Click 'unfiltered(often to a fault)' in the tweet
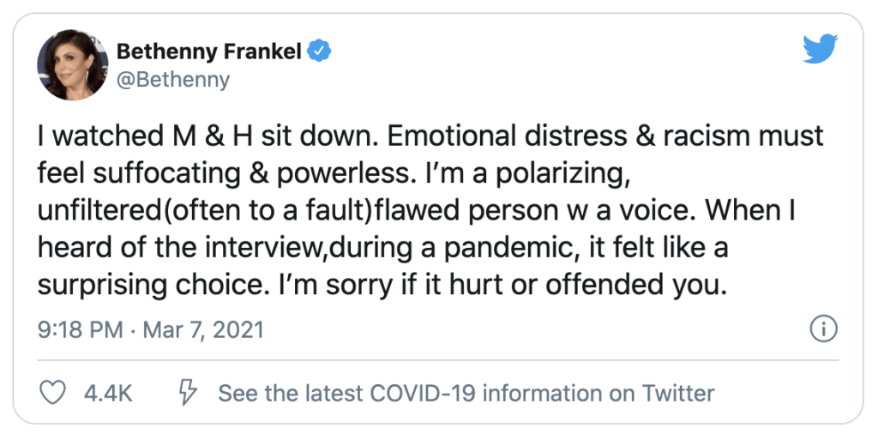The height and width of the screenshot is (440, 878). [x=205, y=210]
